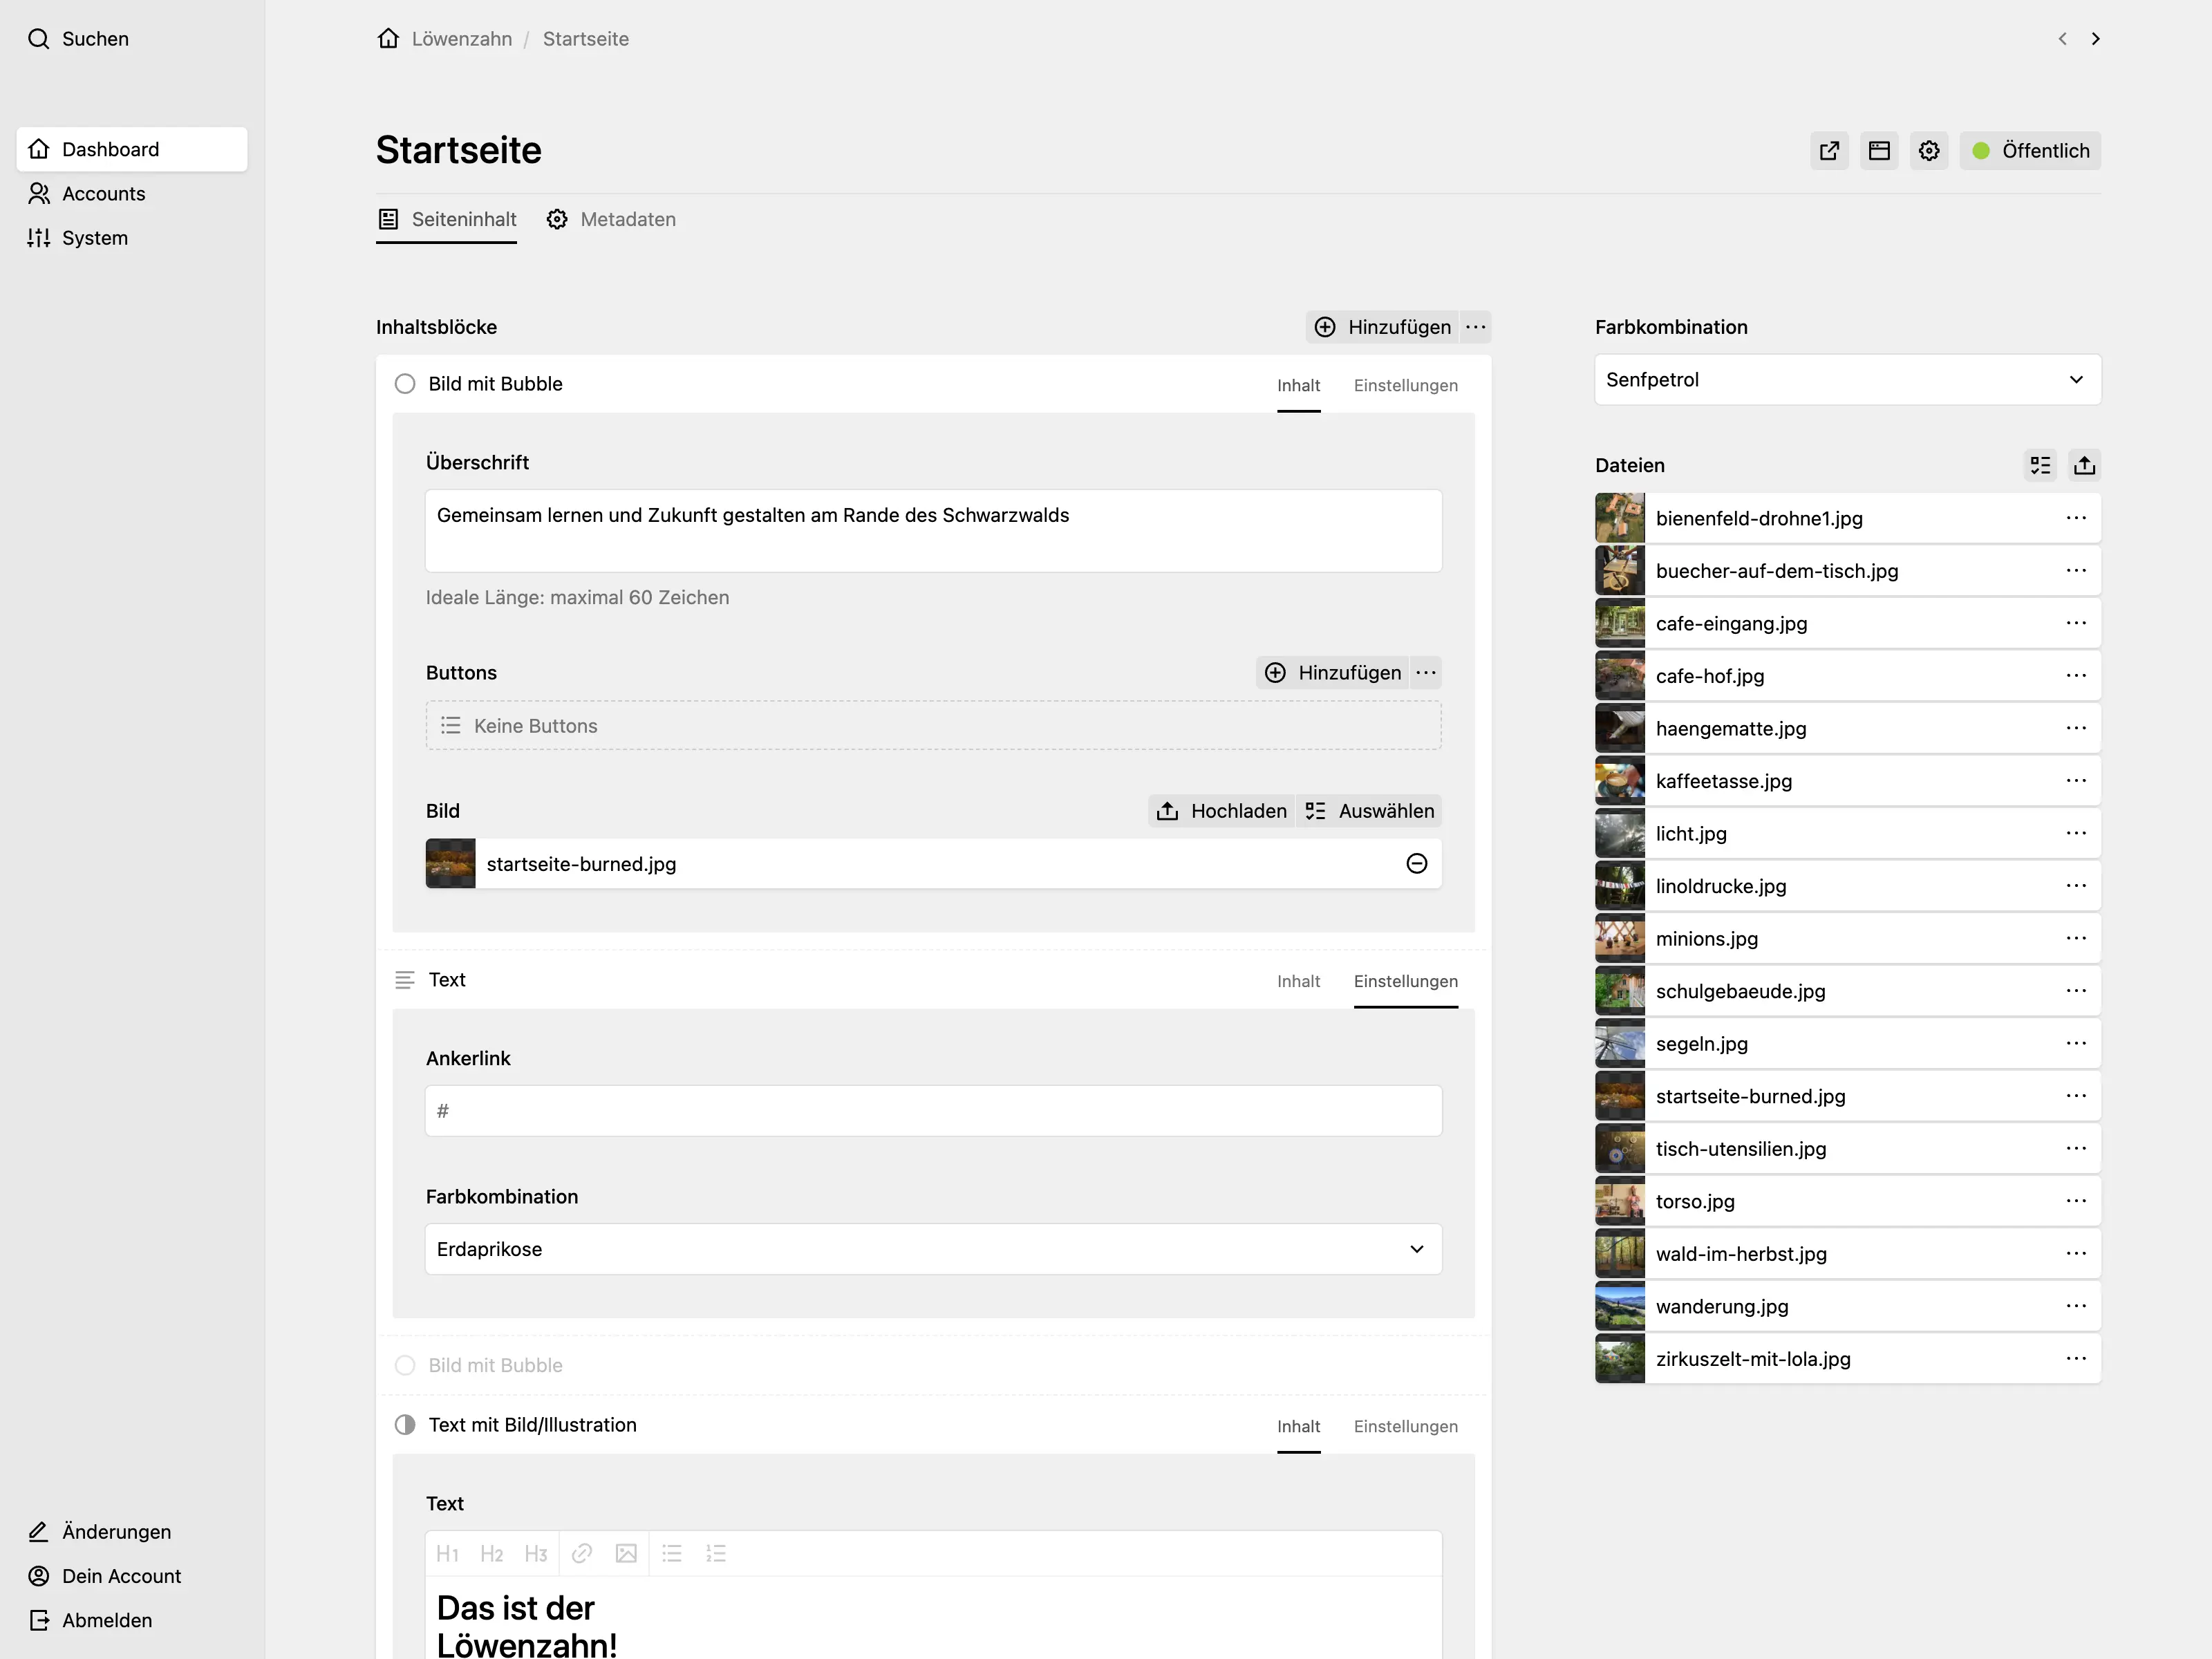Open the page settings gear icon

(x=1929, y=150)
